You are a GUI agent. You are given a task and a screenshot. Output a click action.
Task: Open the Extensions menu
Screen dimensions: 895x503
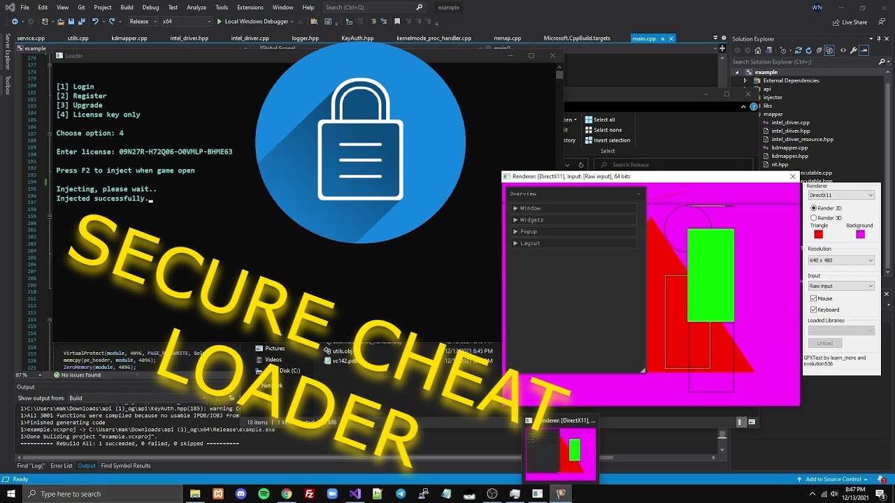[x=250, y=7]
